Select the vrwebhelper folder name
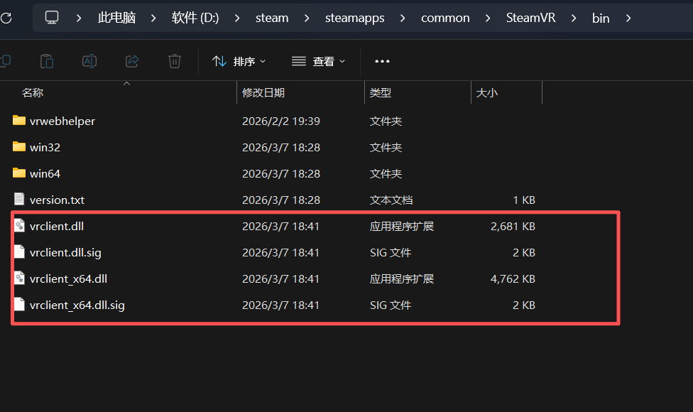Image resolution: width=693 pixels, height=412 pixels. 62,121
